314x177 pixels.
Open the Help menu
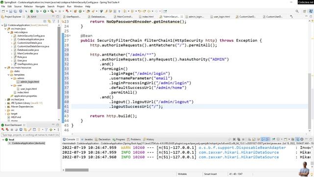[88, 6]
